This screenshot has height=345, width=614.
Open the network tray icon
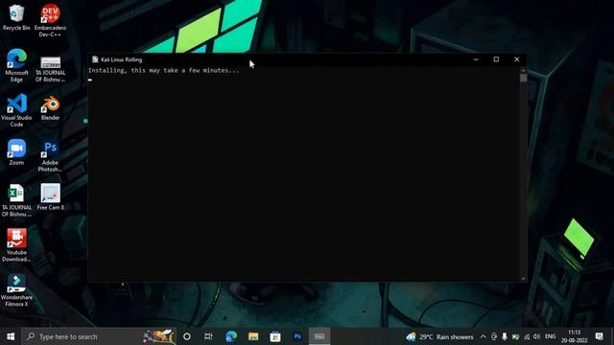pos(527,336)
